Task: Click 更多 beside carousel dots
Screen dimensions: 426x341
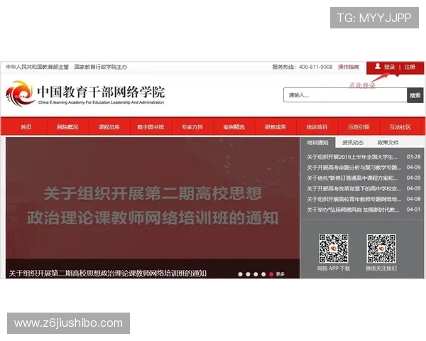Action: (x=280, y=274)
